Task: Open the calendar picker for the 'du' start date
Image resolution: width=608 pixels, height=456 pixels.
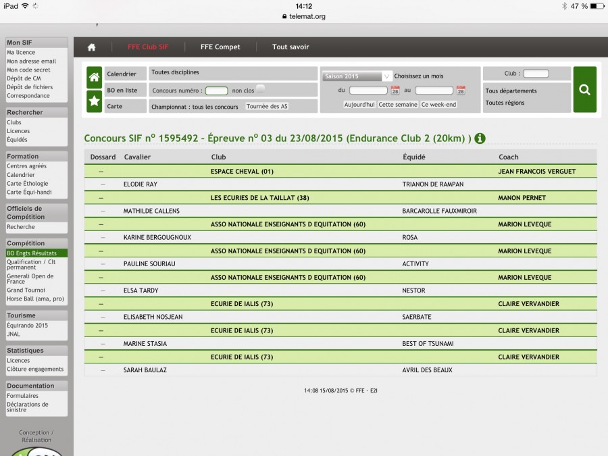Action: 395,91
